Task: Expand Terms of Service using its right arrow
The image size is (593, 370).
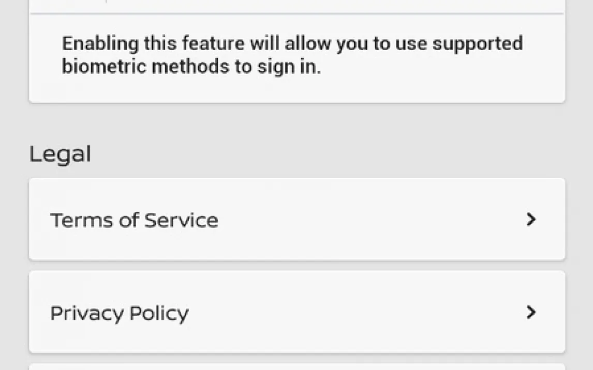Action: pyautogui.click(x=530, y=220)
